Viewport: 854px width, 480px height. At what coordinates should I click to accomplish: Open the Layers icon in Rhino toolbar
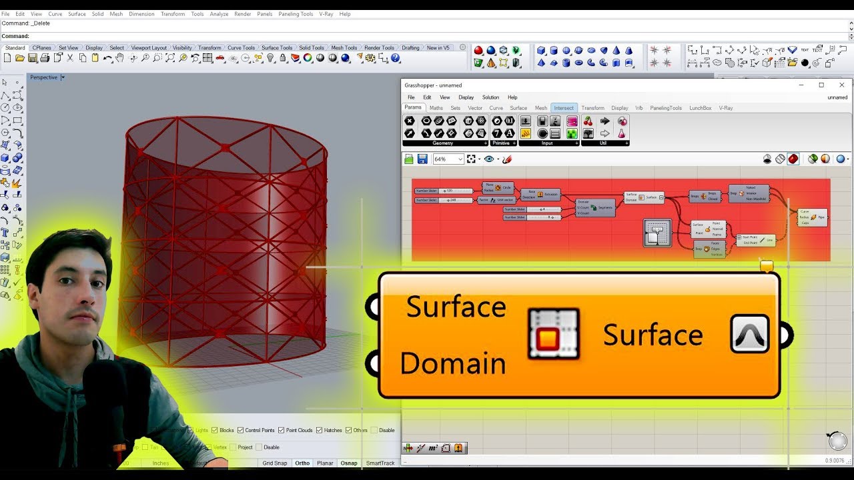[x=295, y=58]
